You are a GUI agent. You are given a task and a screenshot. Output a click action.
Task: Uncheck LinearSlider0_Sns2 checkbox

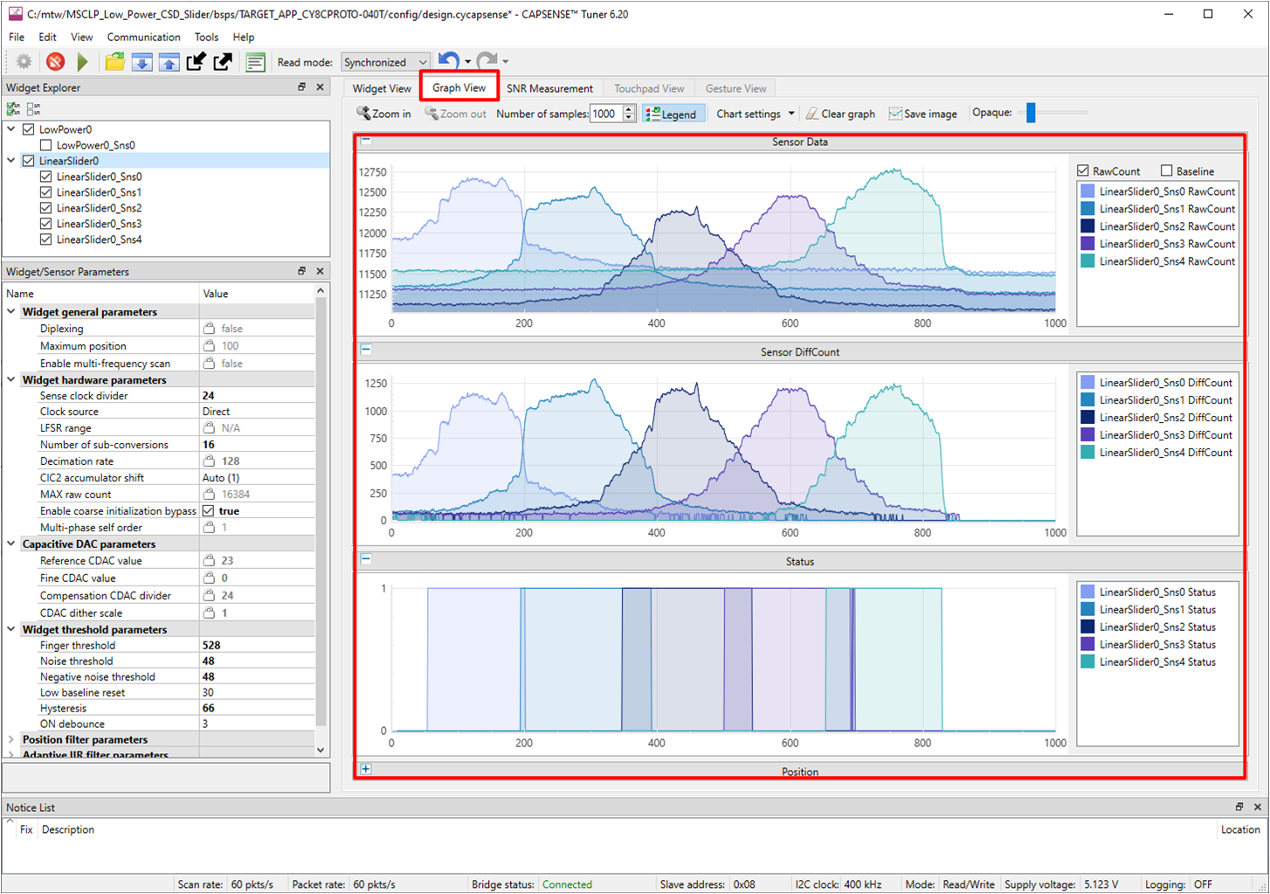[46, 208]
